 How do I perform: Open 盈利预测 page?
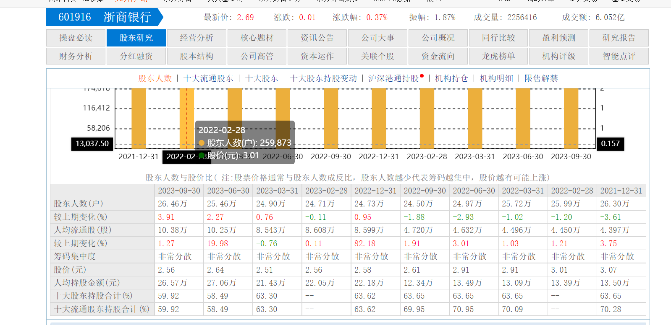559,38
